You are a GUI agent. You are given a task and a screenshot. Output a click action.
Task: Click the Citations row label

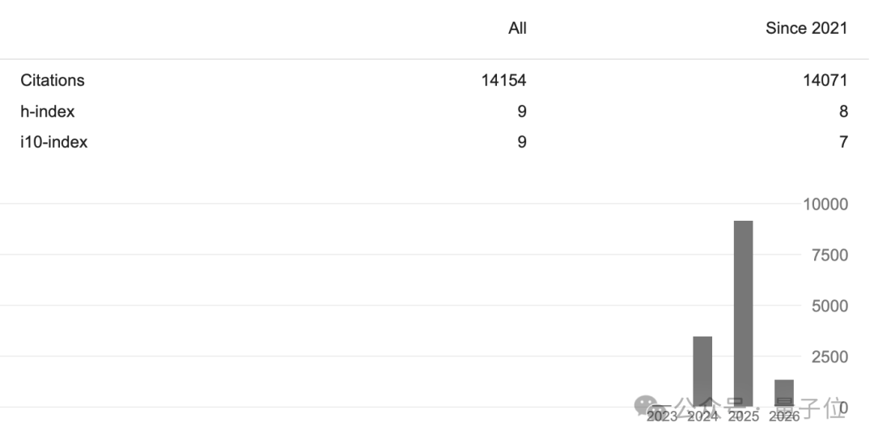point(53,81)
